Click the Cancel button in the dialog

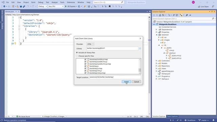click(136, 82)
